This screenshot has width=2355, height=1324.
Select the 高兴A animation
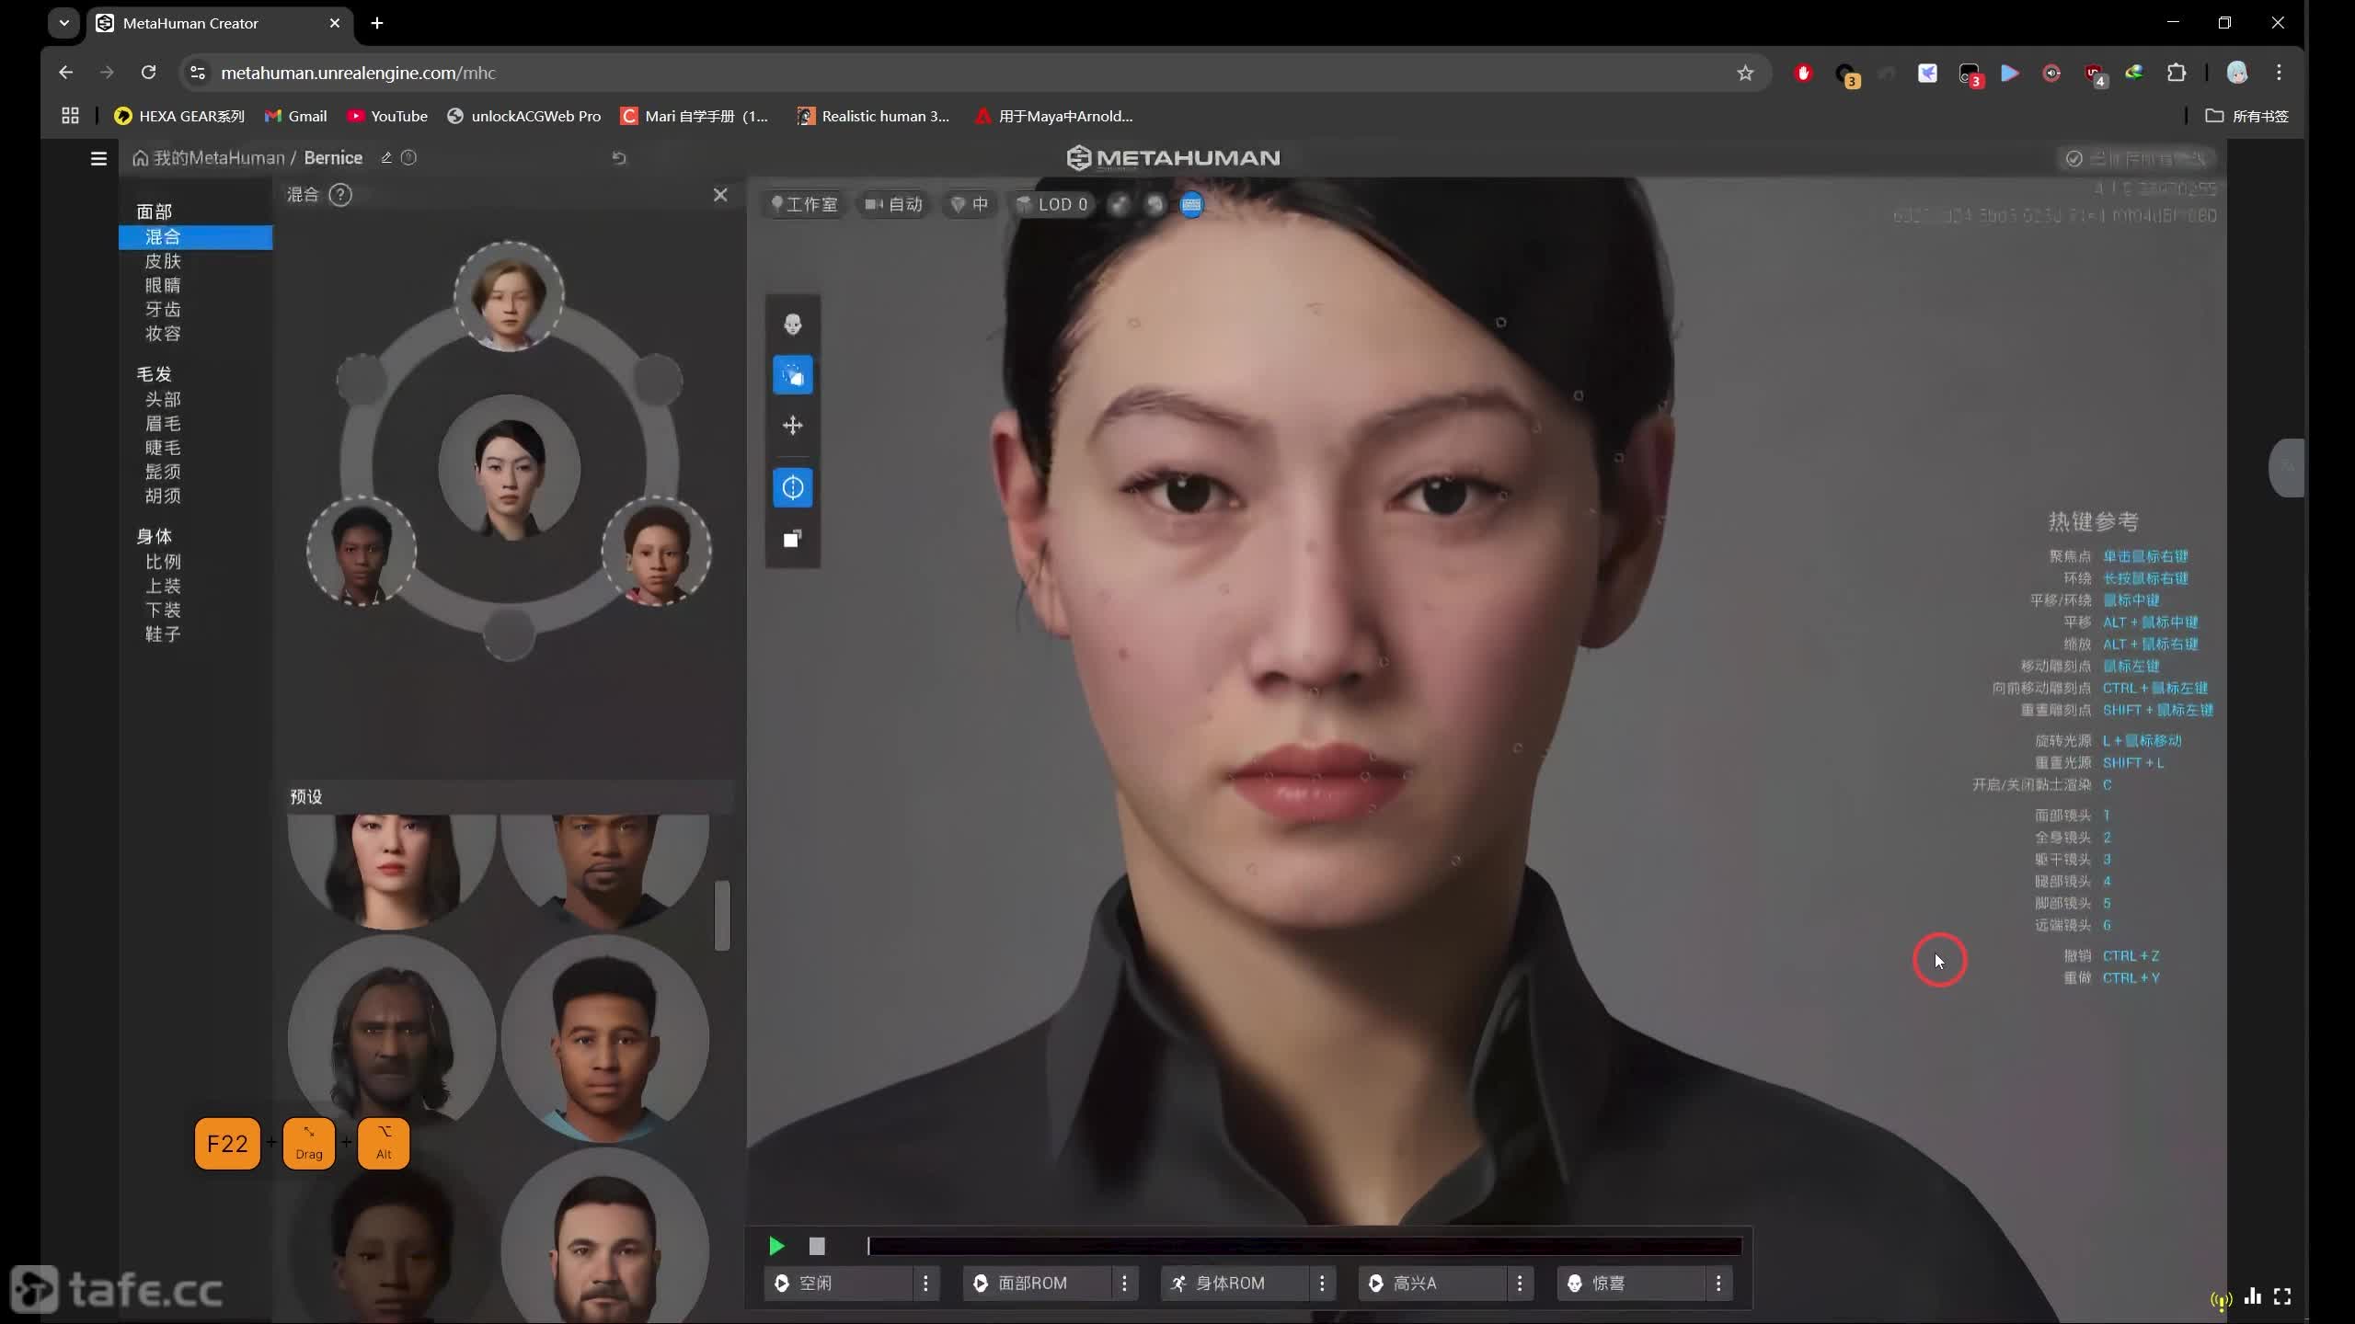1431,1283
